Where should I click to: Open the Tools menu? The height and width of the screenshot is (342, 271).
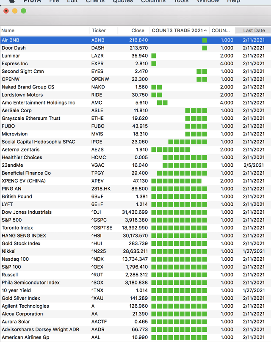181,1
